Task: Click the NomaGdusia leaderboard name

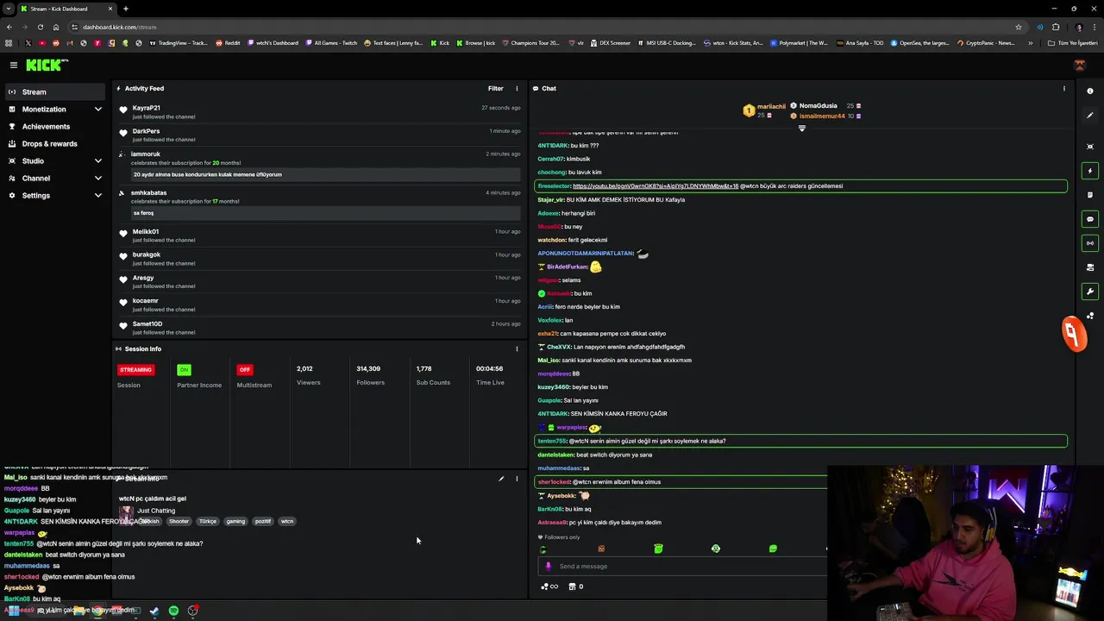Action: point(818,105)
